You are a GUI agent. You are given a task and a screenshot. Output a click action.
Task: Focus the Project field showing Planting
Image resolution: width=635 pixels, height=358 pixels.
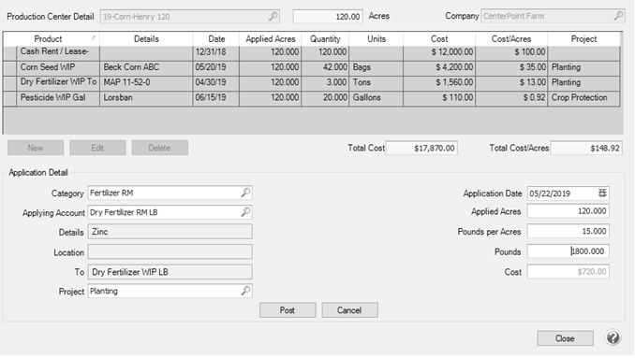170,291
